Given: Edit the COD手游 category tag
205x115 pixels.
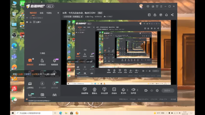Looking at the screenshot, I should click(73, 17).
